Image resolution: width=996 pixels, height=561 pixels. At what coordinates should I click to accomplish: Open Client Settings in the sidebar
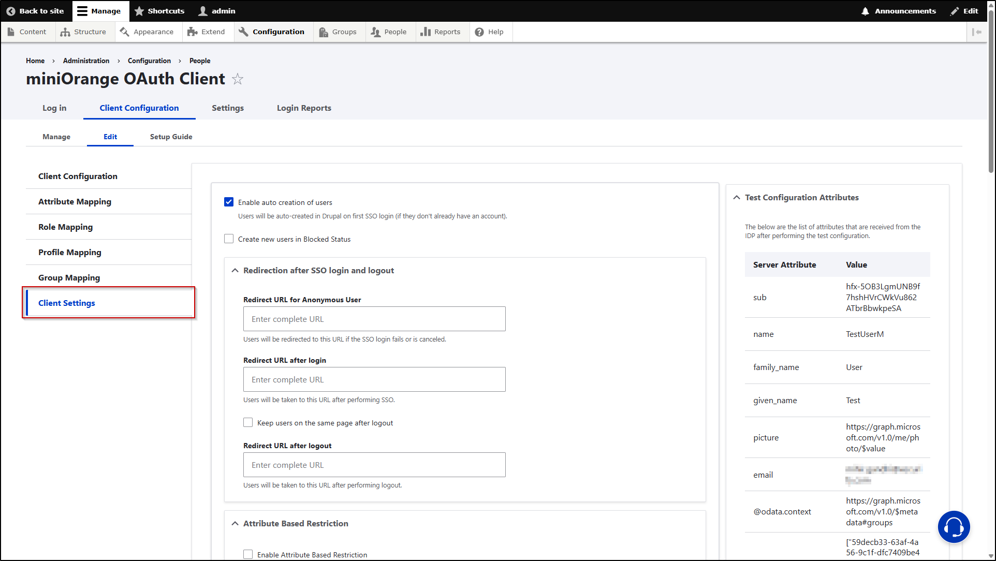pos(109,303)
